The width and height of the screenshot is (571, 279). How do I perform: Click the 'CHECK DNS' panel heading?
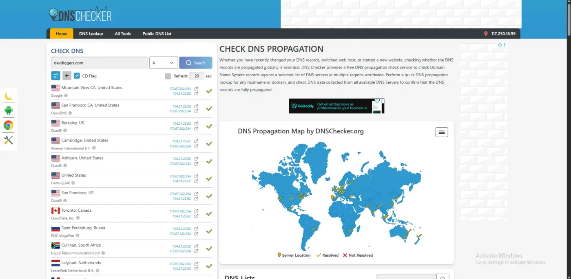pyautogui.click(x=67, y=51)
